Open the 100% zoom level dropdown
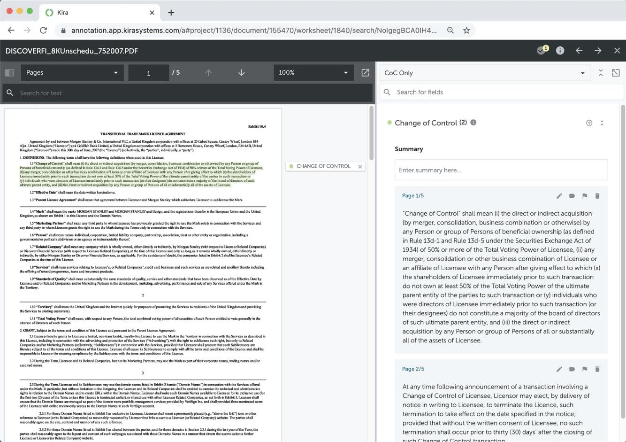Viewport: 626px width, 442px height. 313,73
